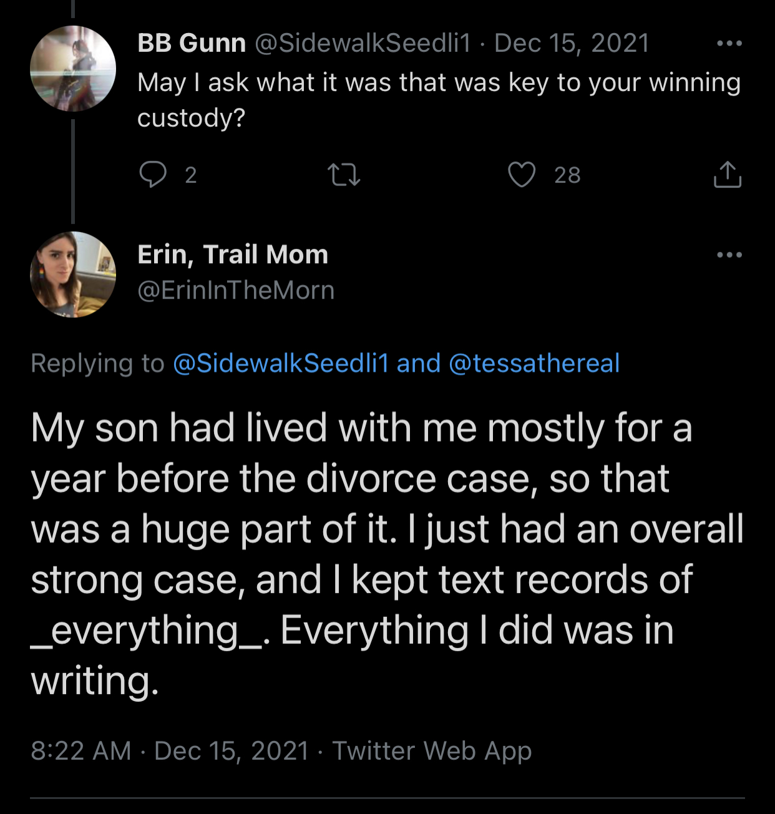Image resolution: width=775 pixels, height=814 pixels.
Task: View Erin, Trail Mom's profile picture
Action: click(73, 274)
